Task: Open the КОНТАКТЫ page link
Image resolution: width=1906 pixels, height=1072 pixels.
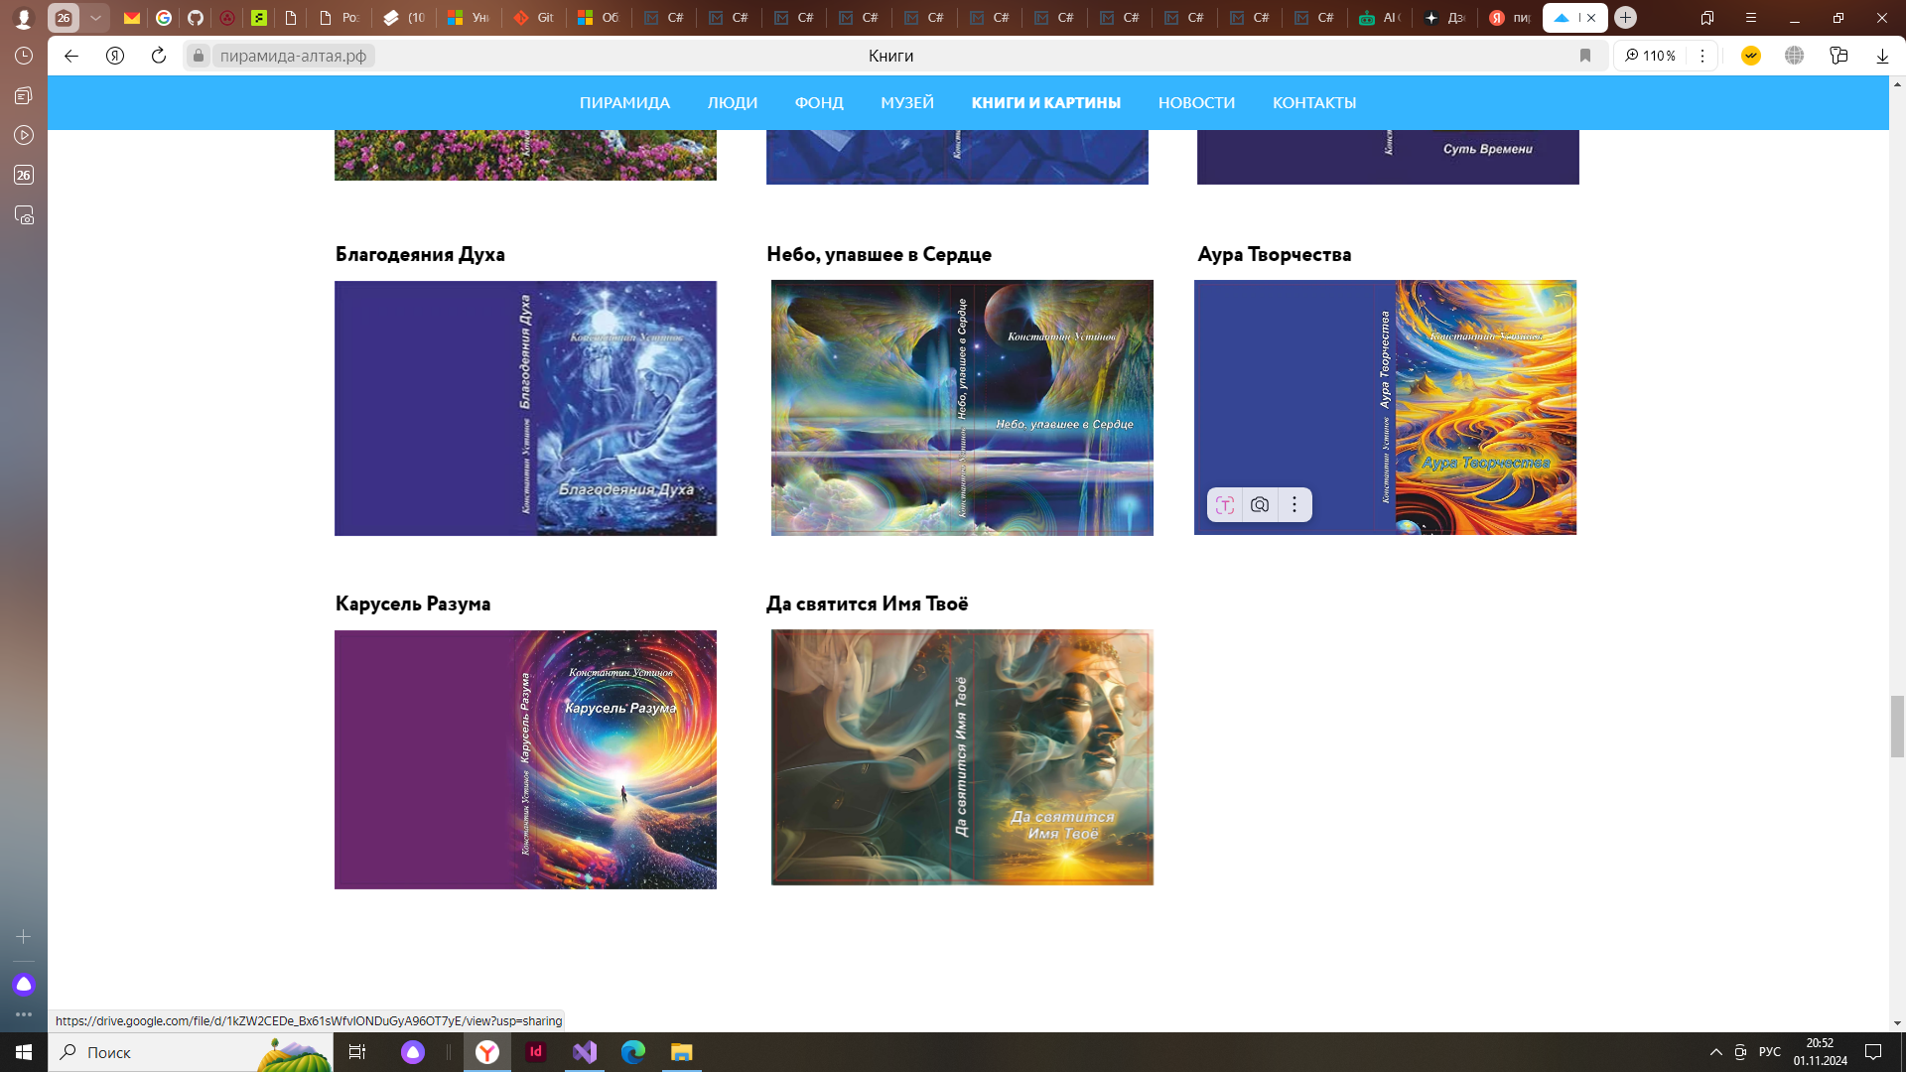Action: (x=1313, y=102)
